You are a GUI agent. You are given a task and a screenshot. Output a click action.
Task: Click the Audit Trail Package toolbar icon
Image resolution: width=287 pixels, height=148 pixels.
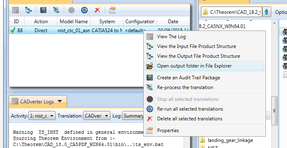coord(43,10)
